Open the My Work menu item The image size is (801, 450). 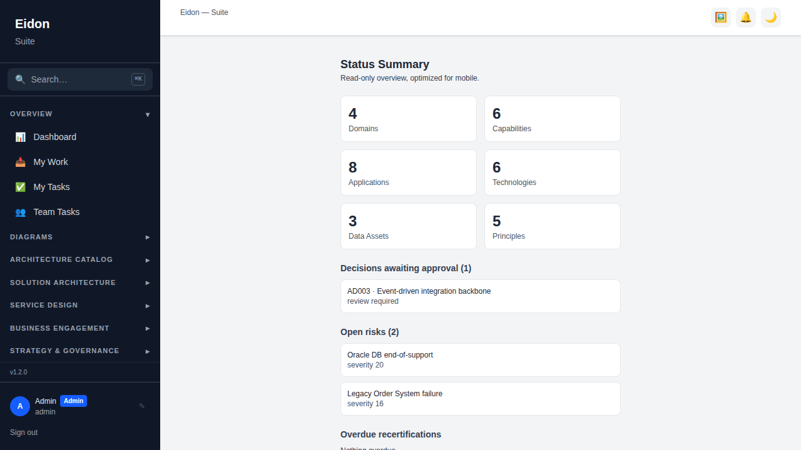tap(80, 162)
